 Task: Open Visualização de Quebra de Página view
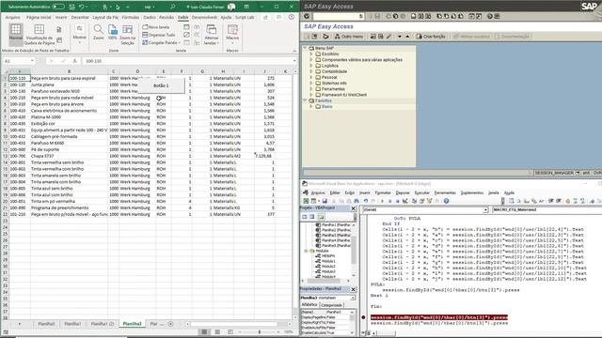(40, 35)
